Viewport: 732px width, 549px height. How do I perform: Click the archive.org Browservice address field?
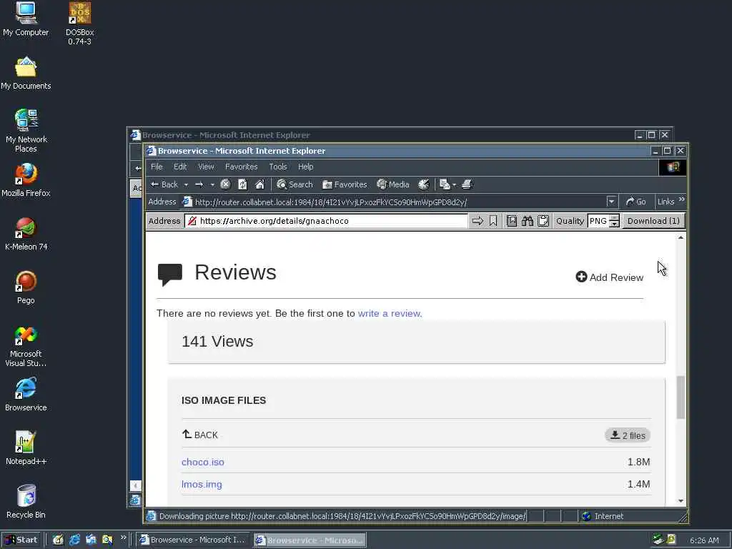(326, 221)
